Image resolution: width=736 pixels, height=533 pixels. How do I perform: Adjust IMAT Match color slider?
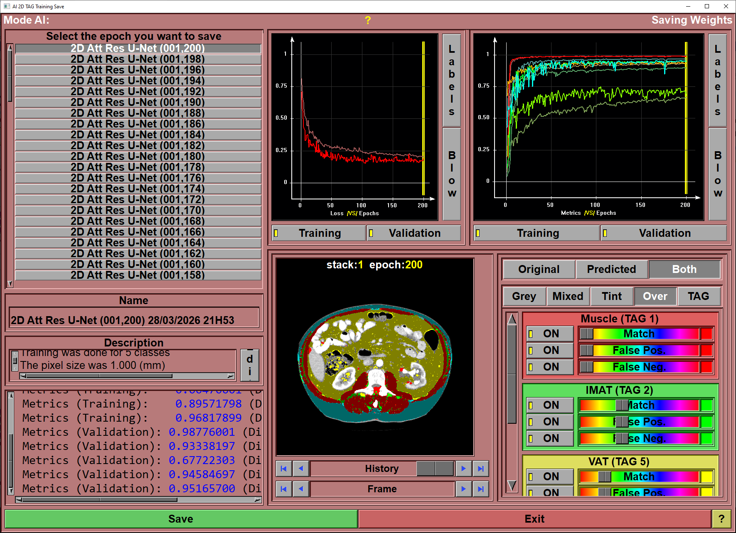(x=622, y=405)
